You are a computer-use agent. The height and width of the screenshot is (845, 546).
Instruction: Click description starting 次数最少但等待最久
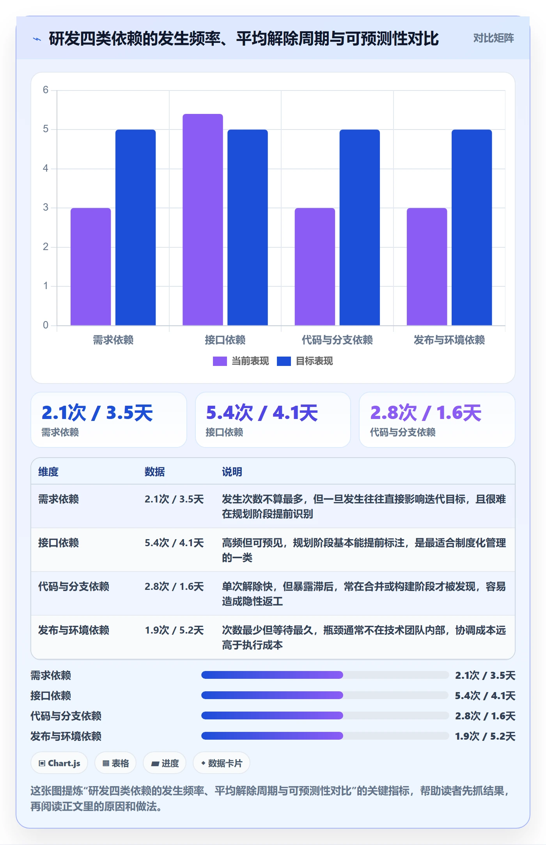tap(364, 637)
